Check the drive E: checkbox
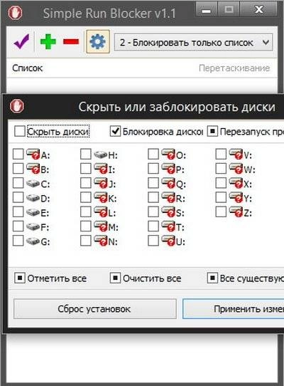Viewport: 284px width, 386px height. pyautogui.click(x=18, y=212)
